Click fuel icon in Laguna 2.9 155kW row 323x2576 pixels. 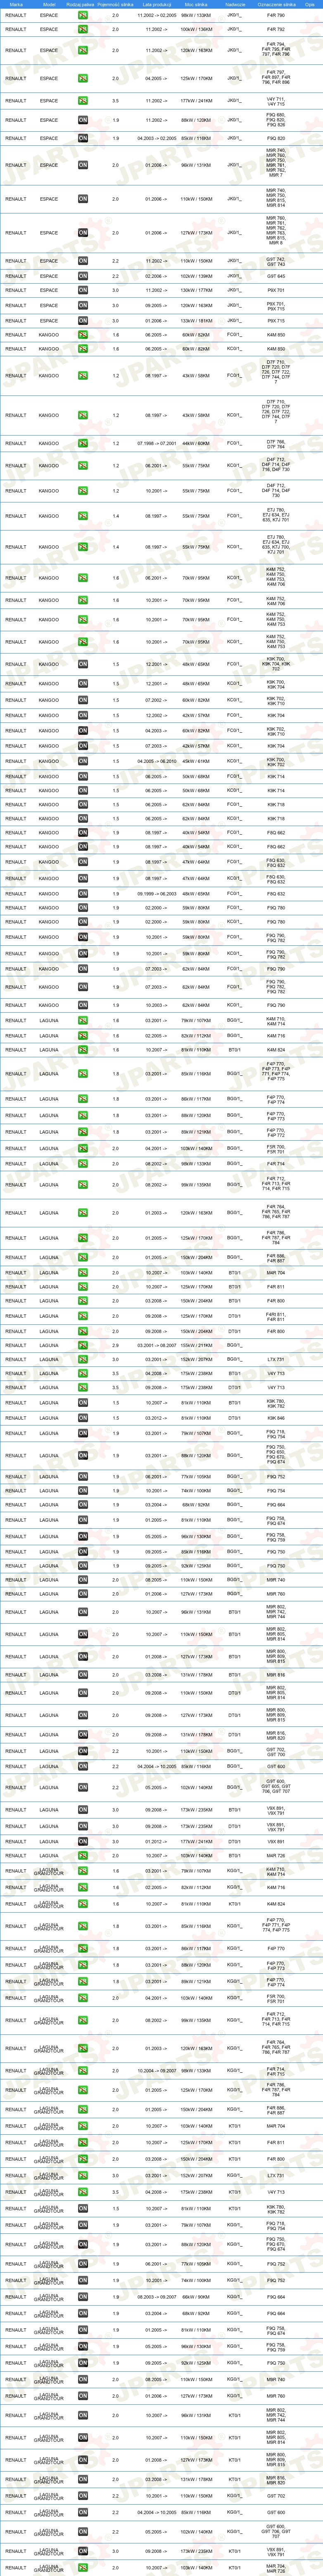coord(83,1345)
